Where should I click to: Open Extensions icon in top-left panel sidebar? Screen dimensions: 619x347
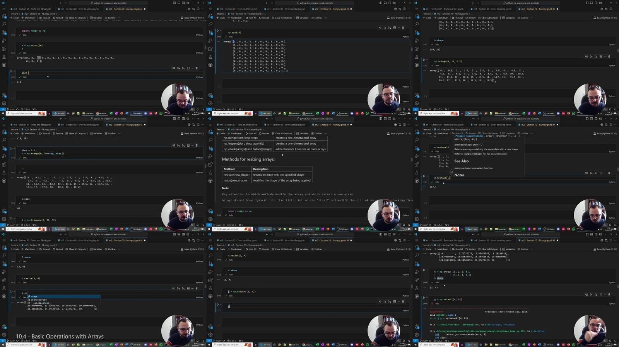(x=4, y=49)
